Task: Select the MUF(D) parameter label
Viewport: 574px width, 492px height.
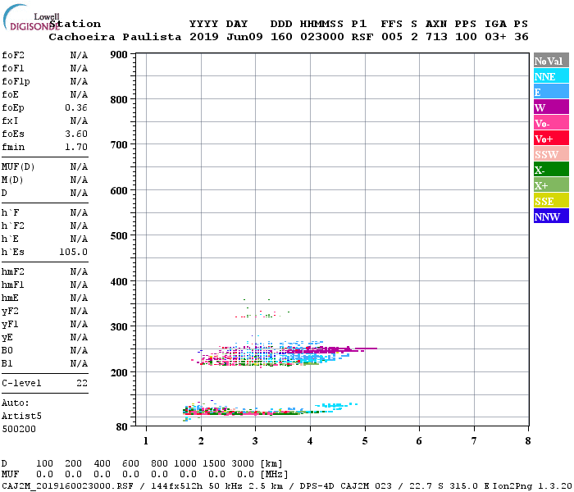Action: [x=18, y=167]
